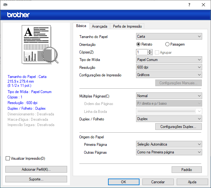Click the Ajuda button
The image size is (211, 188).
click(192, 182)
